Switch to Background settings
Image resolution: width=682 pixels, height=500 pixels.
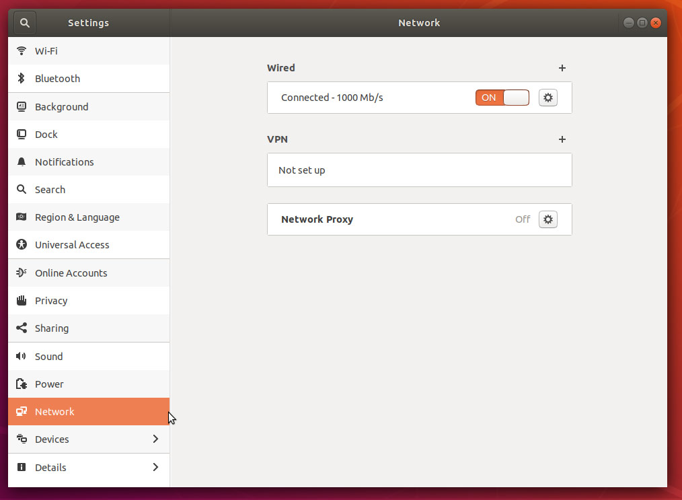tap(89, 106)
